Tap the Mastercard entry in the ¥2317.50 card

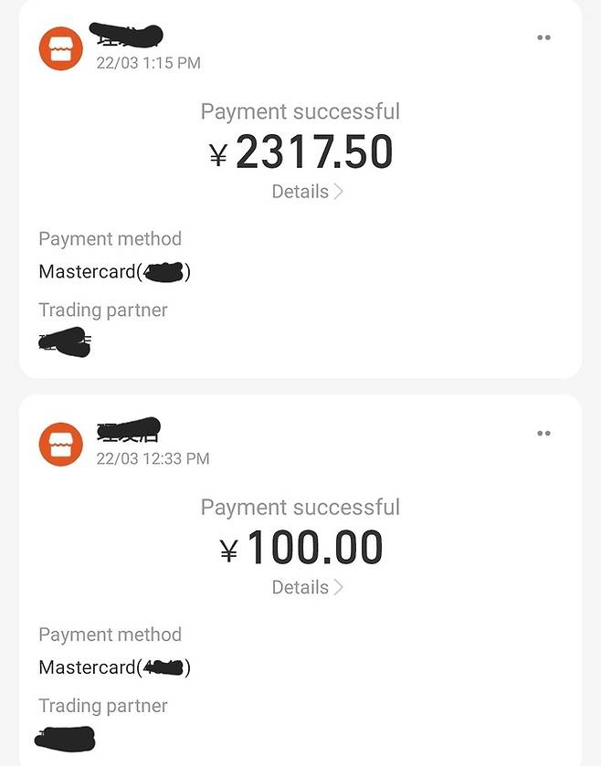(x=114, y=272)
